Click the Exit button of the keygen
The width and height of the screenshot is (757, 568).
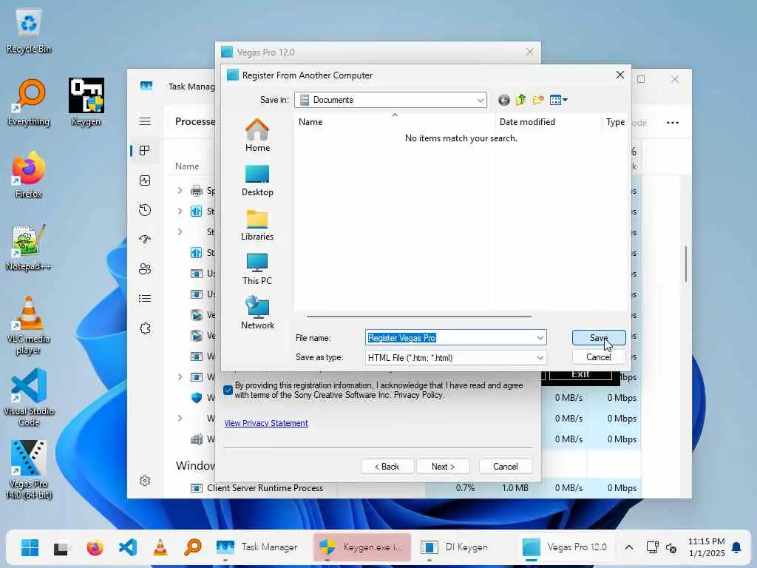580,375
